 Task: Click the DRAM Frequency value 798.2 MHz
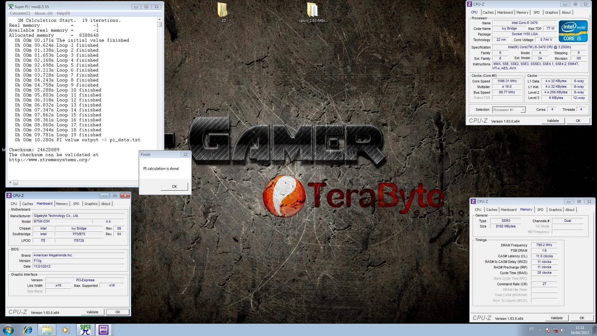[544, 245]
